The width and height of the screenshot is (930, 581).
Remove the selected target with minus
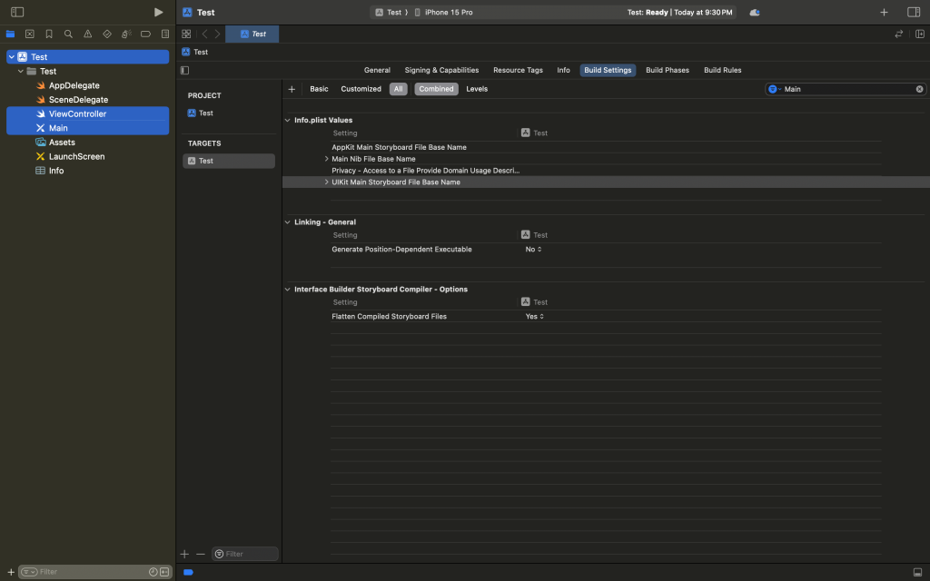tap(201, 554)
